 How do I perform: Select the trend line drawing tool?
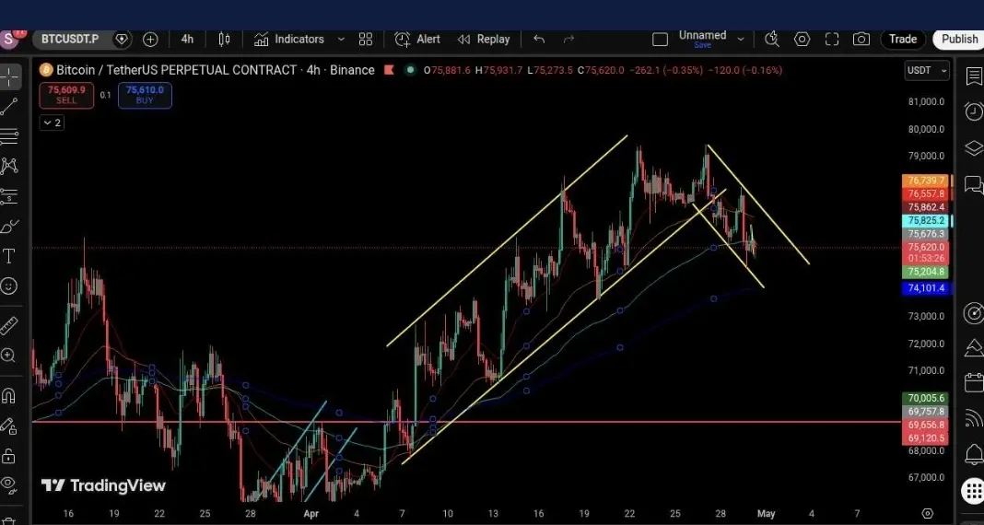coord(9,107)
